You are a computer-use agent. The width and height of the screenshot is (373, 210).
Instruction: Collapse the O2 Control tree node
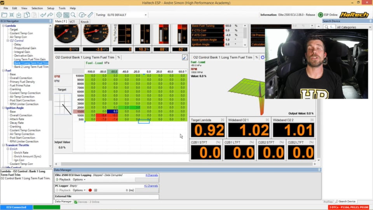point(8,41)
